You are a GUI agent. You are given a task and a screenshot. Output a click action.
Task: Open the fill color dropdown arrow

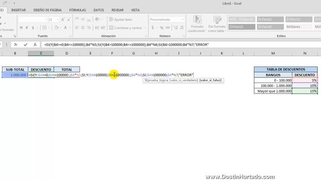pos(61,27)
